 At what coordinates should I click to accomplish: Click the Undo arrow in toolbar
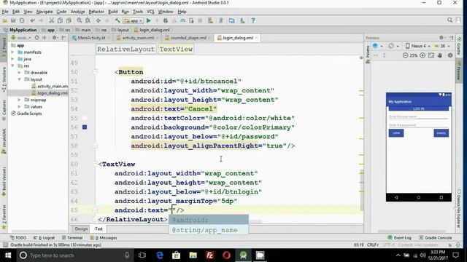(x=32, y=21)
